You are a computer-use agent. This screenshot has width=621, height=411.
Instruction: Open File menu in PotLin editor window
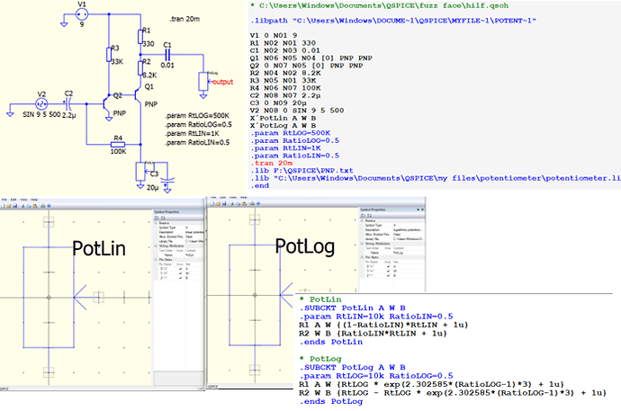coord(4,200)
